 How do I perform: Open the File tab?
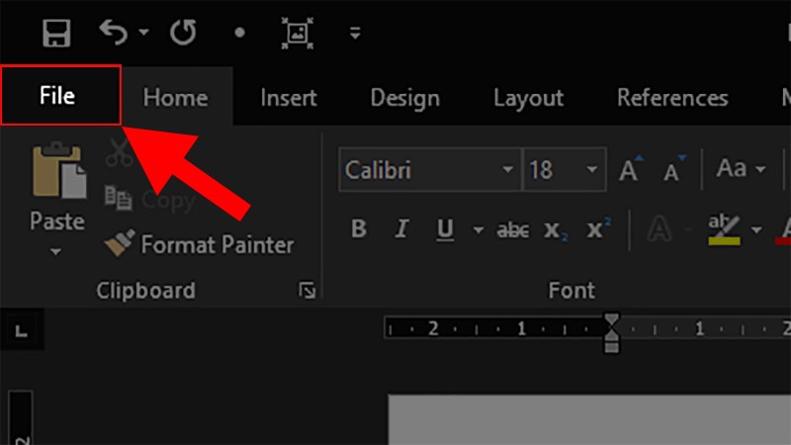pyautogui.click(x=59, y=96)
